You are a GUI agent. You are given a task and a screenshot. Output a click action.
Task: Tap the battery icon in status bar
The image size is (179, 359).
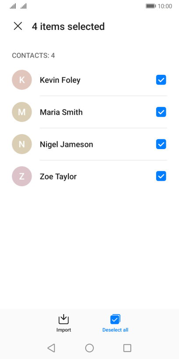pyautogui.click(x=150, y=6)
